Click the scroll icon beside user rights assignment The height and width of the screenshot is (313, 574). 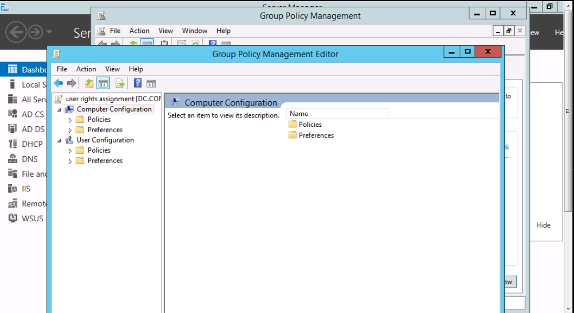pyautogui.click(x=58, y=99)
